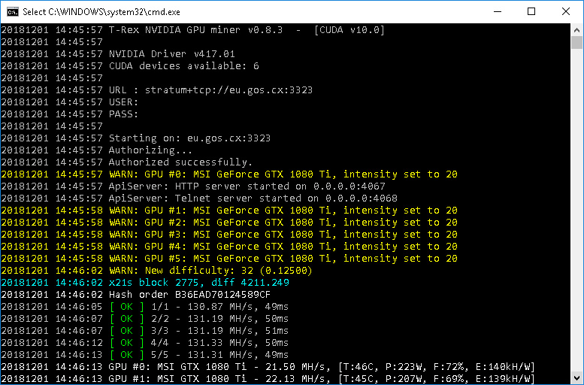Screen dimensions: 584x385
Task: Click the OK share line '3/3 - 131.19 MH/s'
Action: (x=145, y=331)
